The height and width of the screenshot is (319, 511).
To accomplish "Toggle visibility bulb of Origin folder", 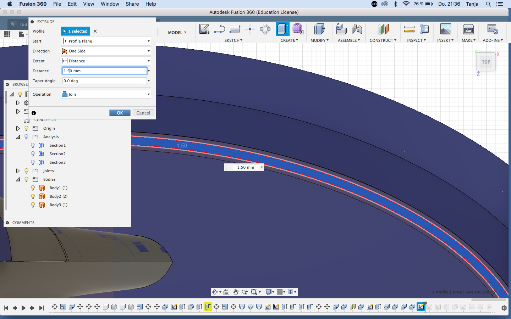I will 26,128.
